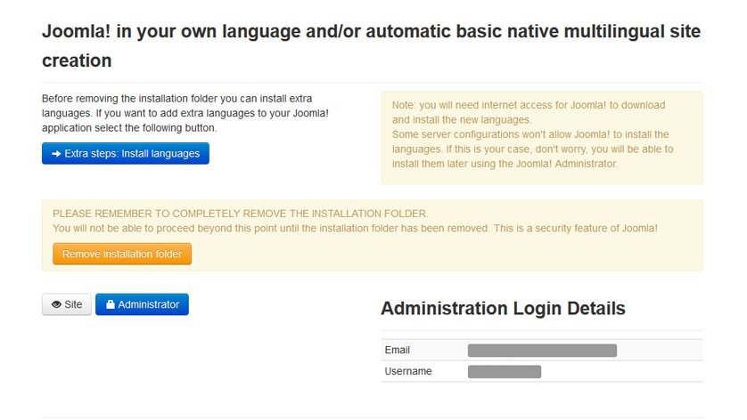Click the redacted Username value bar

tap(504, 371)
